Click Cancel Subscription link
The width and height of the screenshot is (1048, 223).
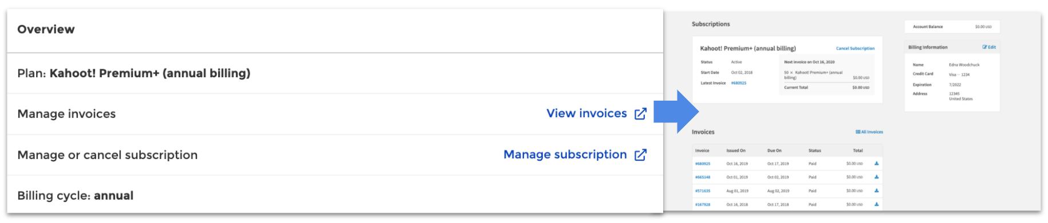(x=855, y=49)
